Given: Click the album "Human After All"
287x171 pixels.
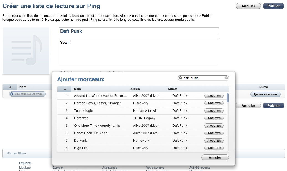Looking at the screenshot, I should click(x=145, y=111).
